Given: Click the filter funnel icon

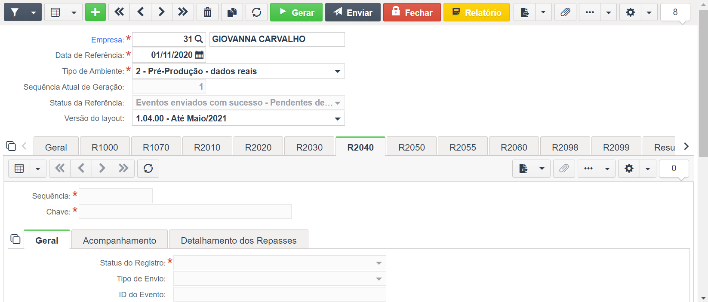Looking at the screenshot, I should pos(15,12).
